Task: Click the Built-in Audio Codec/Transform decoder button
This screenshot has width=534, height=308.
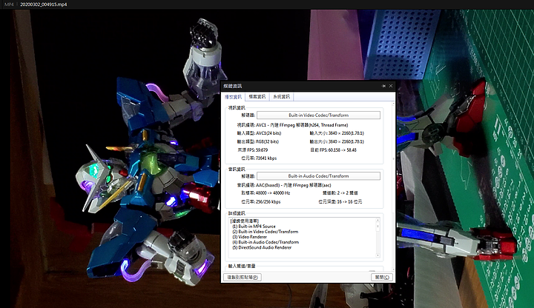Action: click(x=318, y=176)
